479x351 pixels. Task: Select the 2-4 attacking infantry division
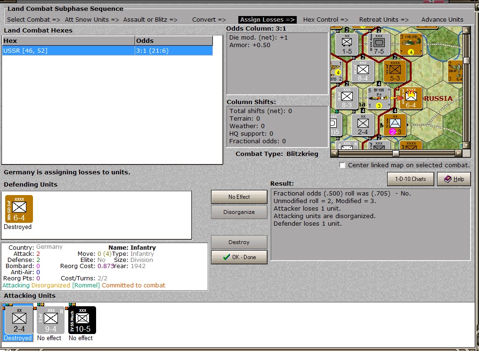click(19, 319)
